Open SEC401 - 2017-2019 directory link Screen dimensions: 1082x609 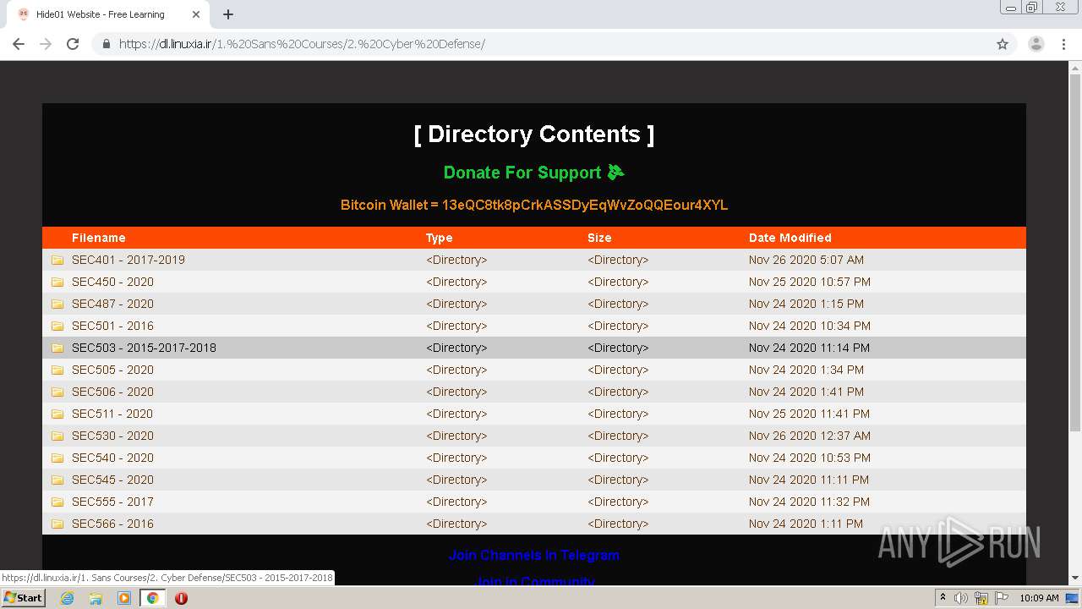tap(128, 260)
